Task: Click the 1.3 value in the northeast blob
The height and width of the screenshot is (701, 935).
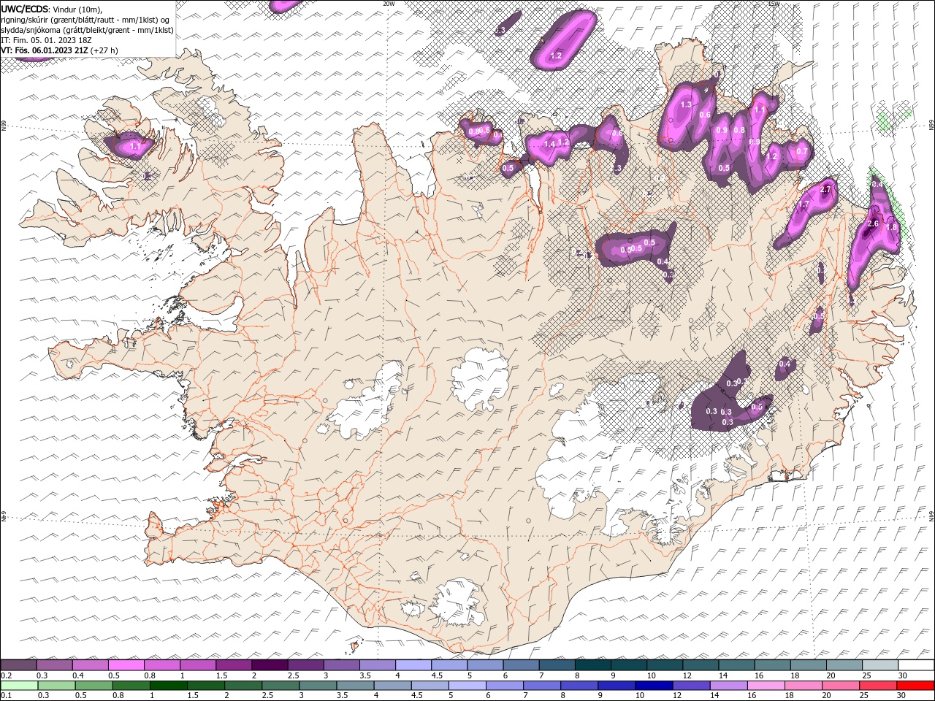Action: pyautogui.click(x=686, y=105)
